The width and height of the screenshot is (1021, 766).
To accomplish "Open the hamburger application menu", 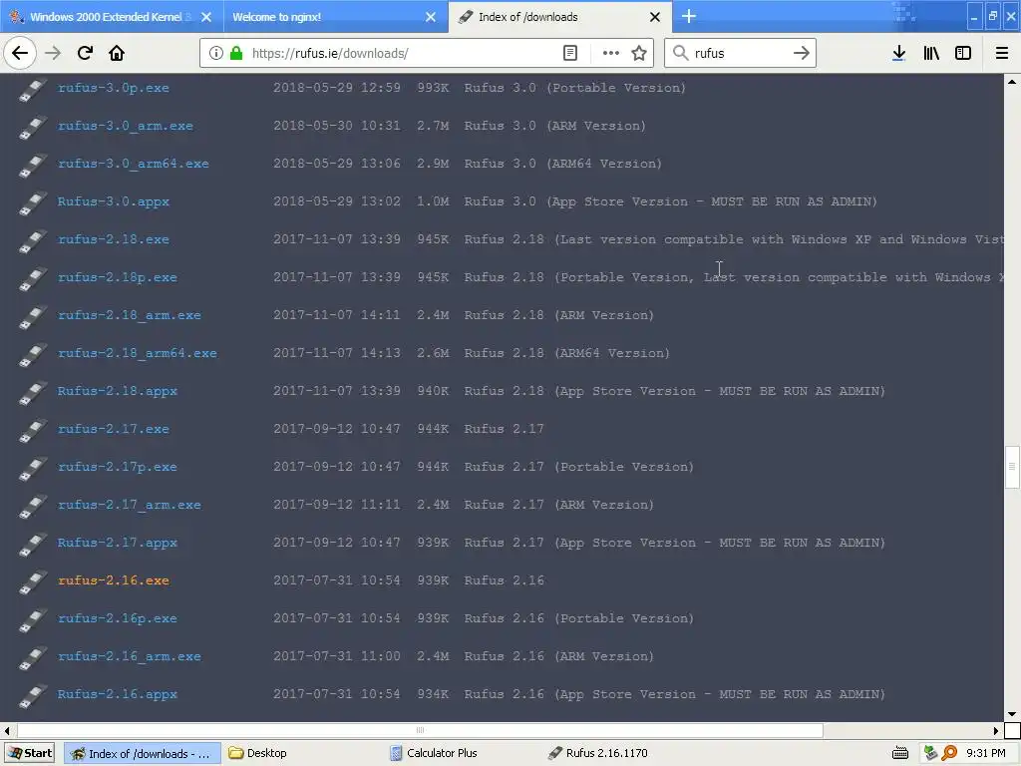I will [x=1001, y=53].
